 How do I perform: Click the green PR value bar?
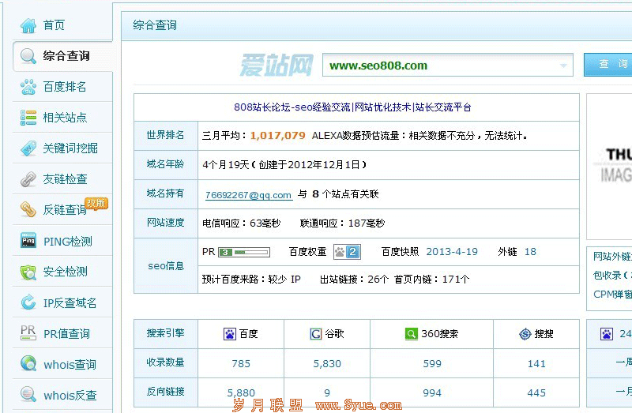click(244, 253)
